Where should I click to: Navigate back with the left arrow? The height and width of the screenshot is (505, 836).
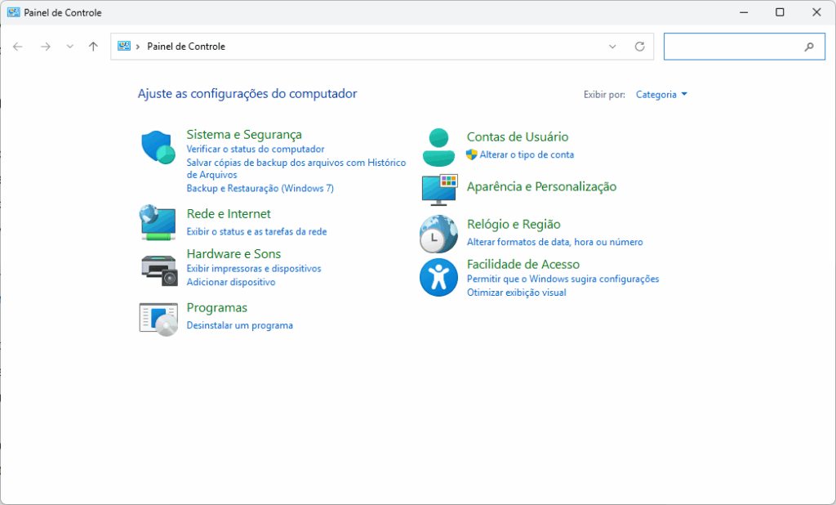(x=17, y=47)
